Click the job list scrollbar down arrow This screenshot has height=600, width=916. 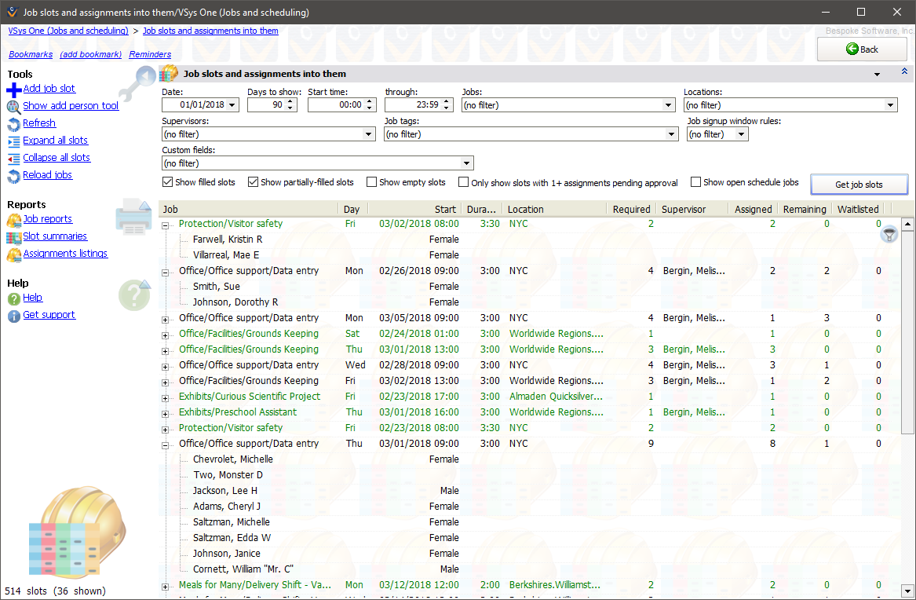(909, 589)
